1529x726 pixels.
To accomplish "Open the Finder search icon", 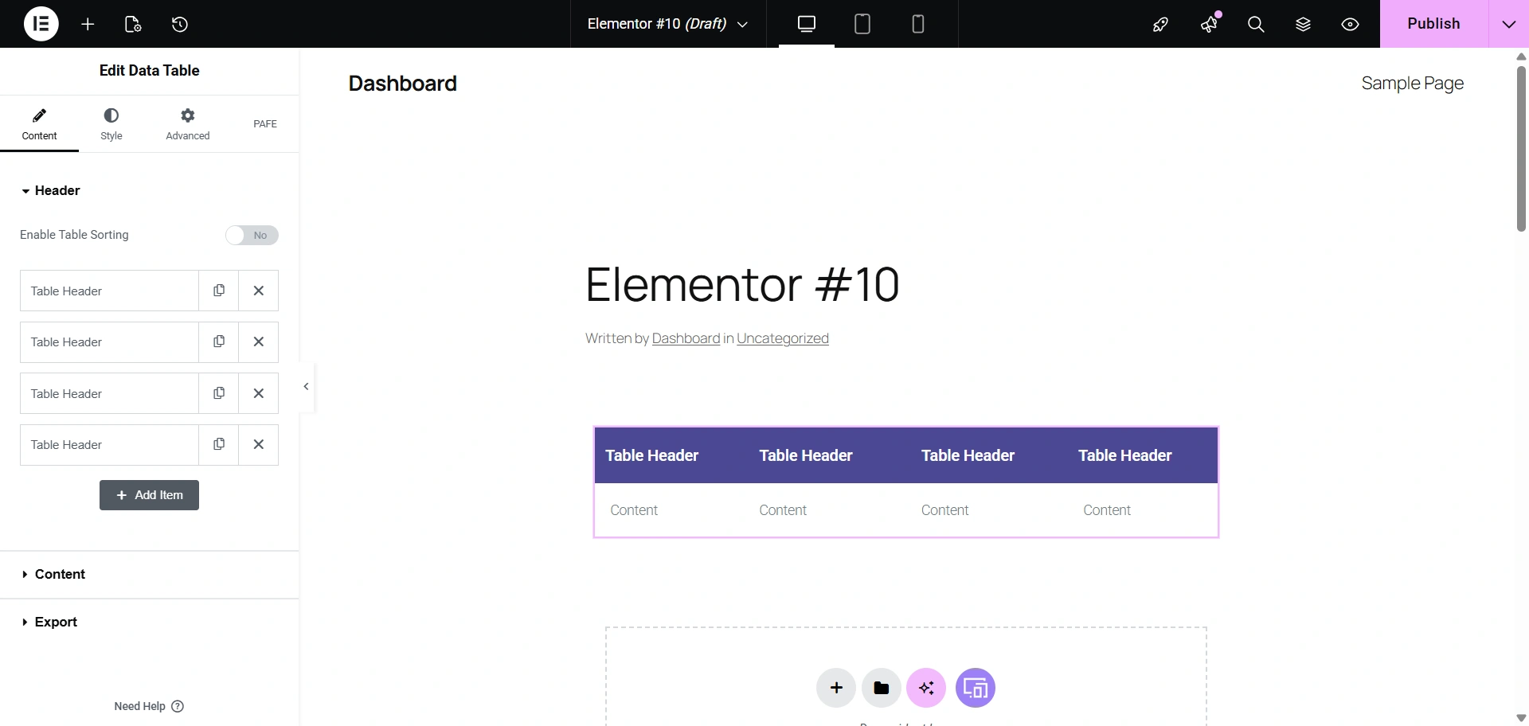I will (x=1256, y=24).
